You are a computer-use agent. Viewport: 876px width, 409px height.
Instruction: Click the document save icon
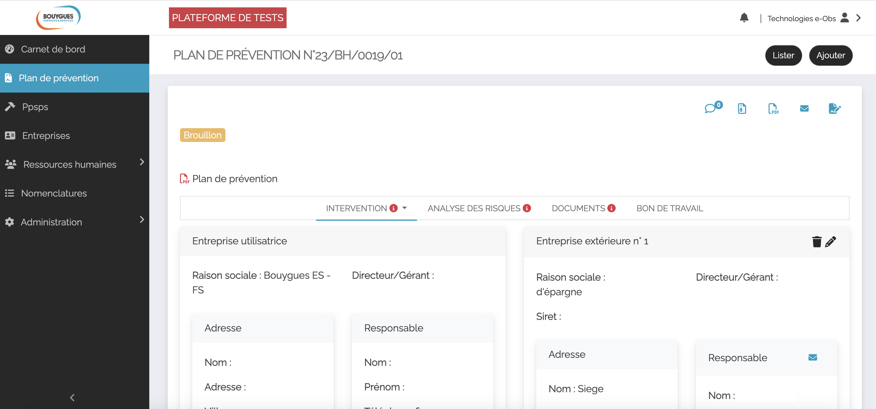[x=742, y=108]
